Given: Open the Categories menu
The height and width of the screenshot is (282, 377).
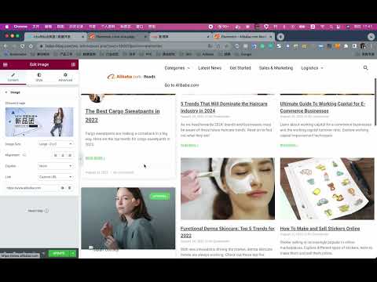Looking at the screenshot, I should click(177, 68).
